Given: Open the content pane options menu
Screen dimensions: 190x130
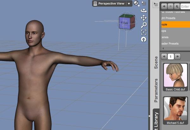Looking at the screenshot, I should 156,5.
